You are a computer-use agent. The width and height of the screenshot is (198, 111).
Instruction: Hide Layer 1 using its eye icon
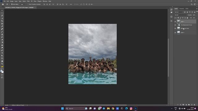[175, 22]
